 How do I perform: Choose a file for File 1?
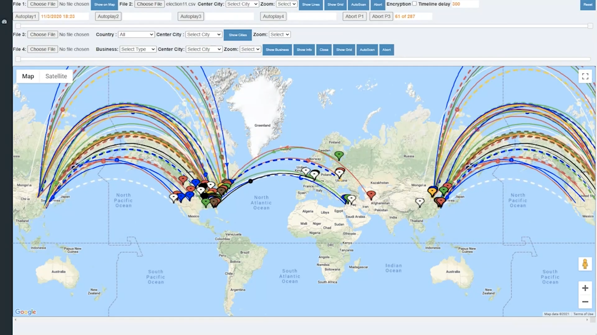(x=43, y=4)
